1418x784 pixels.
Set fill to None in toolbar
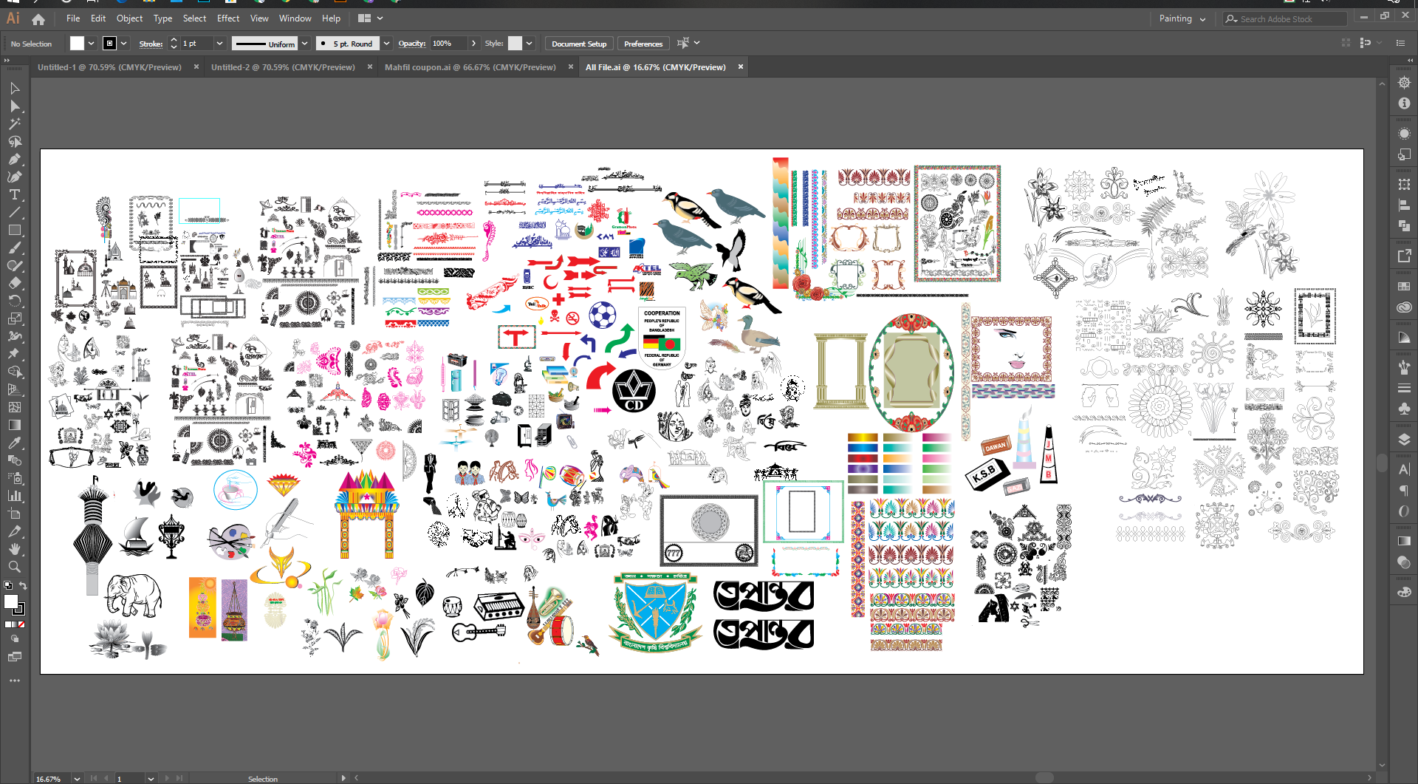pyautogui.click(x=21, y=625)
